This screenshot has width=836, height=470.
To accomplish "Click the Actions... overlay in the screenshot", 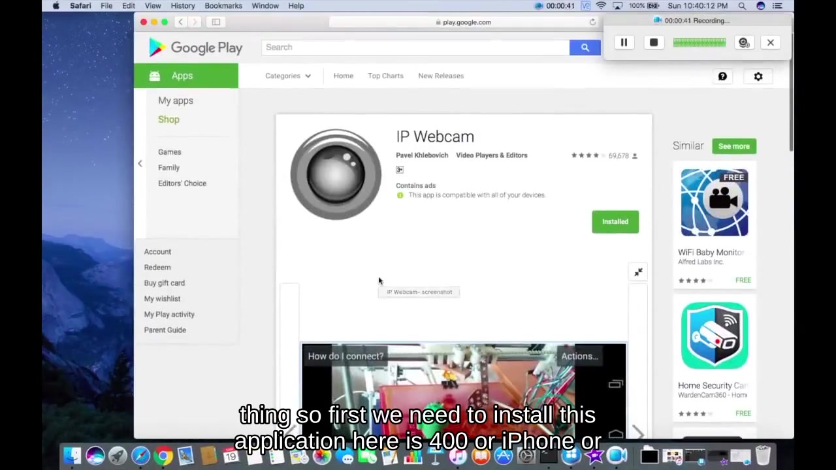I will click(x=580, y=356).
